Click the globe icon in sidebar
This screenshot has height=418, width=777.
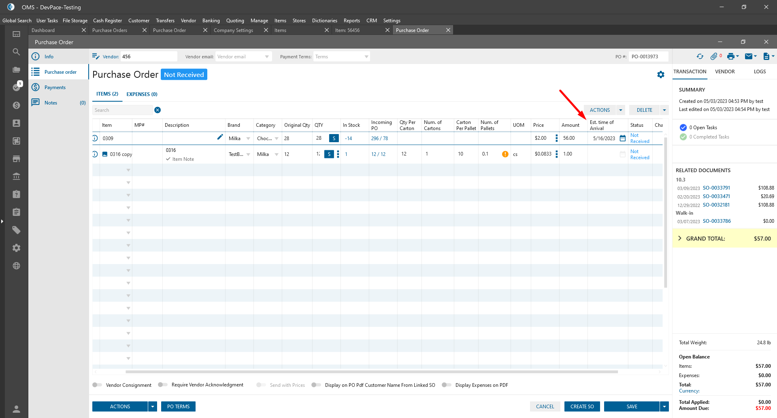pyautogui.click(x=16, y=266)
